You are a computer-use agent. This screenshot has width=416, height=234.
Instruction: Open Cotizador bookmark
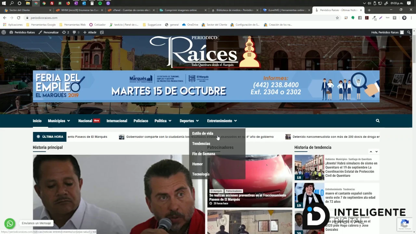coord(97,25)
